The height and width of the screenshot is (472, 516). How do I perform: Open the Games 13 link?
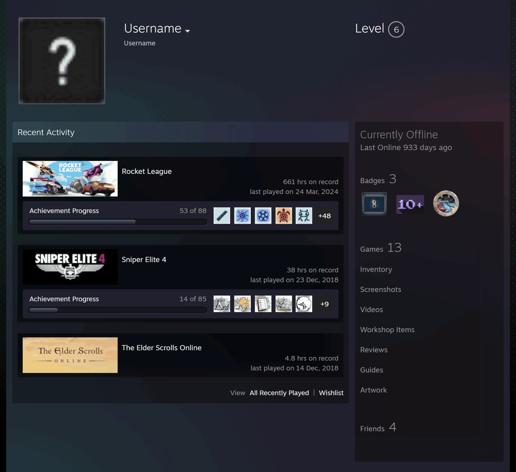tap(381, 248)
